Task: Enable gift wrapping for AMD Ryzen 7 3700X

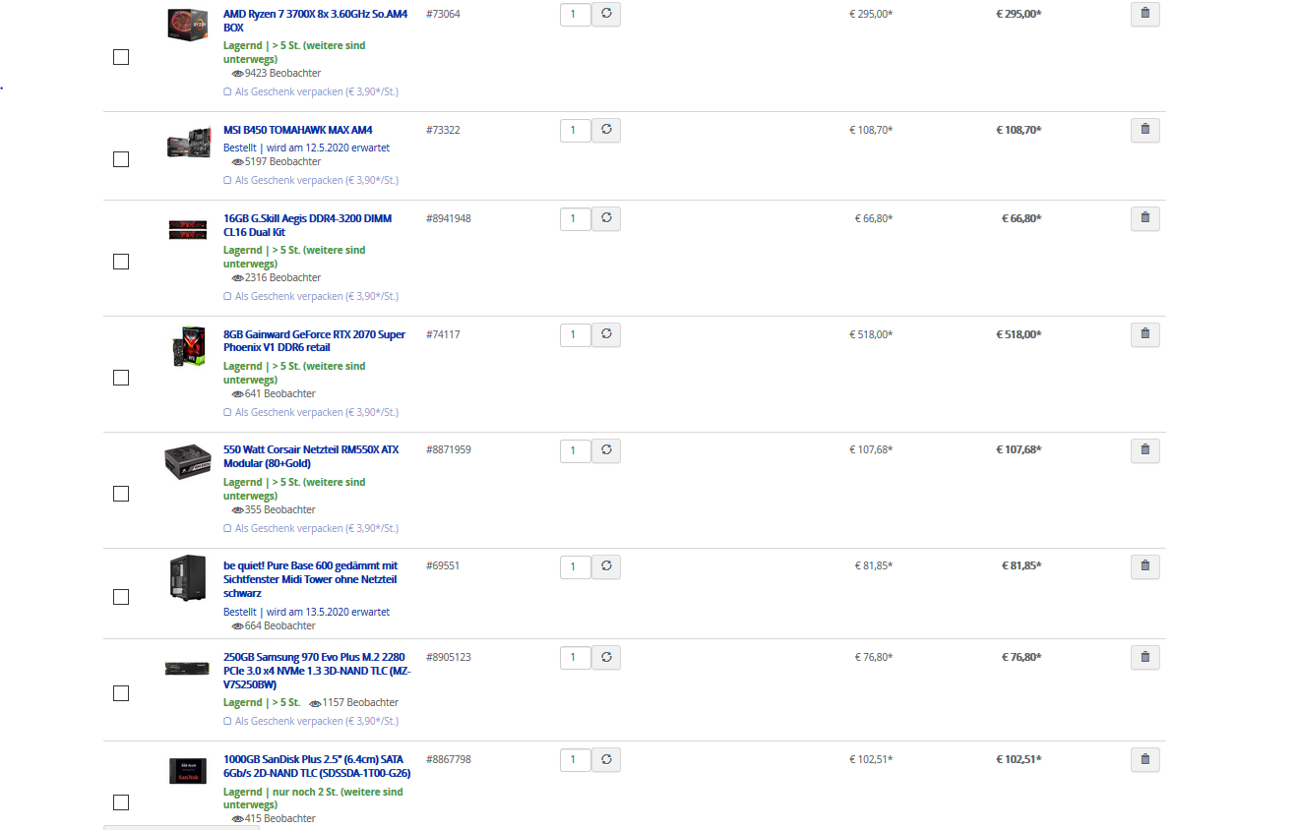Action: (311, 91)
